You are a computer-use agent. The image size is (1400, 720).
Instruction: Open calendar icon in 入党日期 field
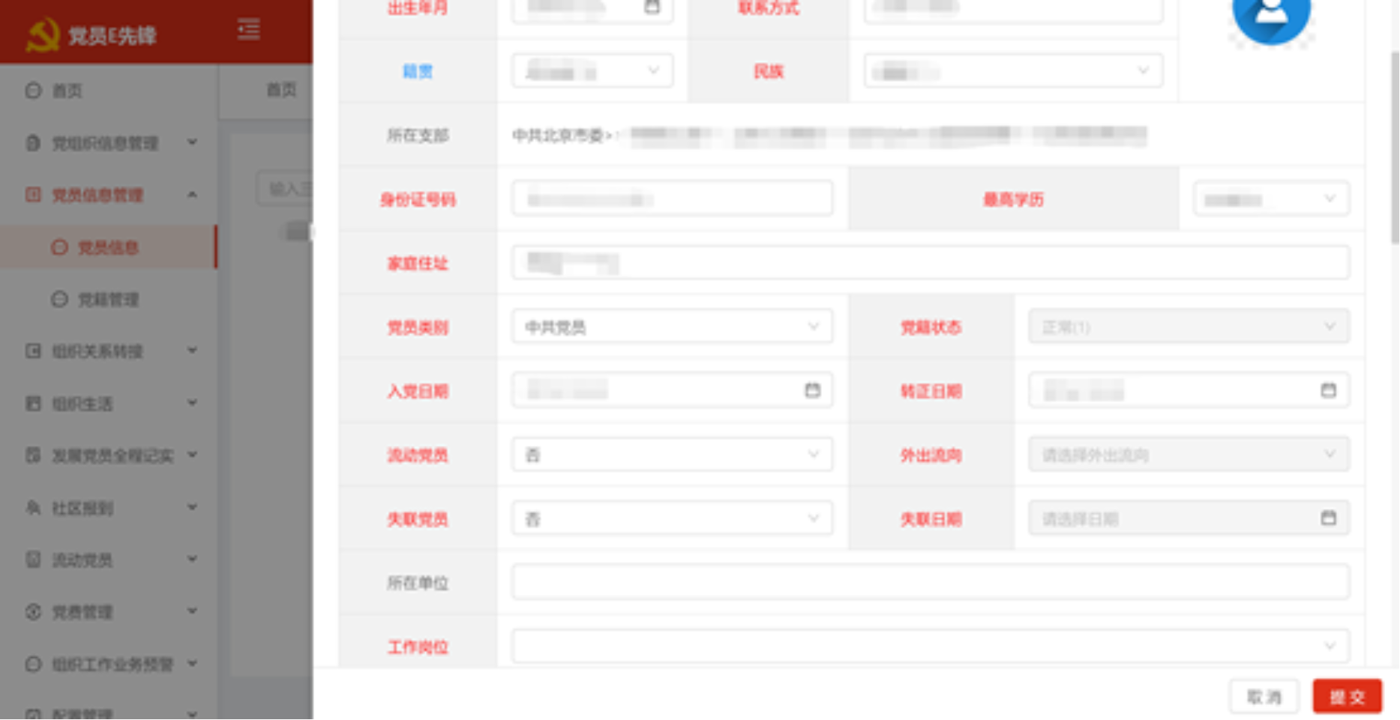(x=812, y=390)
